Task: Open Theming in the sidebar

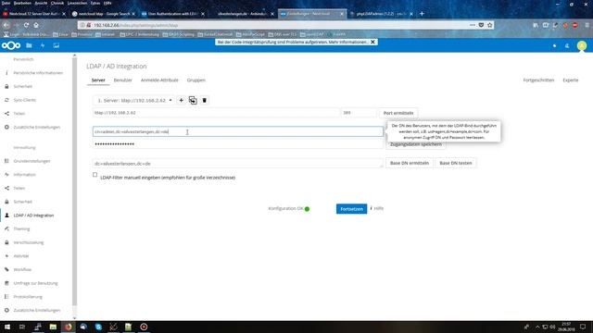Action: (21, 229)
